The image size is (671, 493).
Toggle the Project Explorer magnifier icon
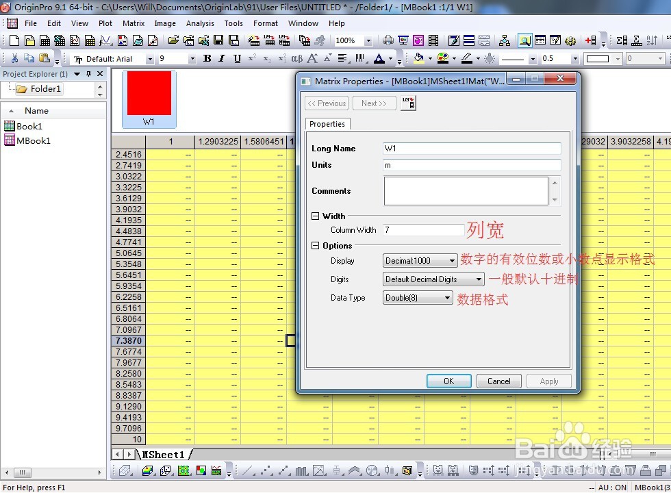click(x=524, y=40)
